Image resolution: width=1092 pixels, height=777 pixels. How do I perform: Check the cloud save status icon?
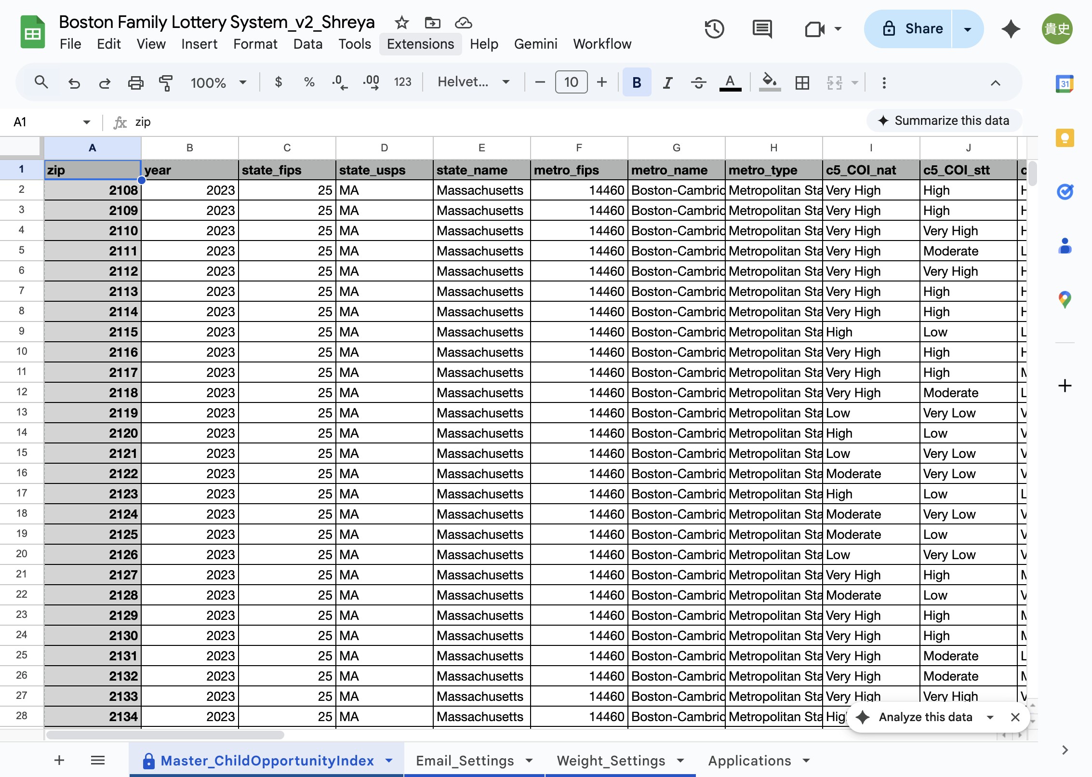pyautogui.click(x=463, y=23)
